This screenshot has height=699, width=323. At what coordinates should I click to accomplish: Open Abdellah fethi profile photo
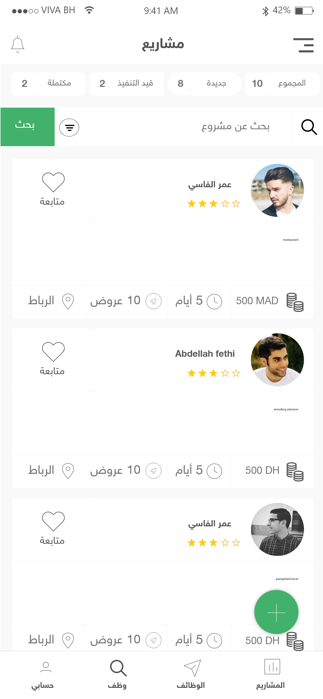[277, 360]
